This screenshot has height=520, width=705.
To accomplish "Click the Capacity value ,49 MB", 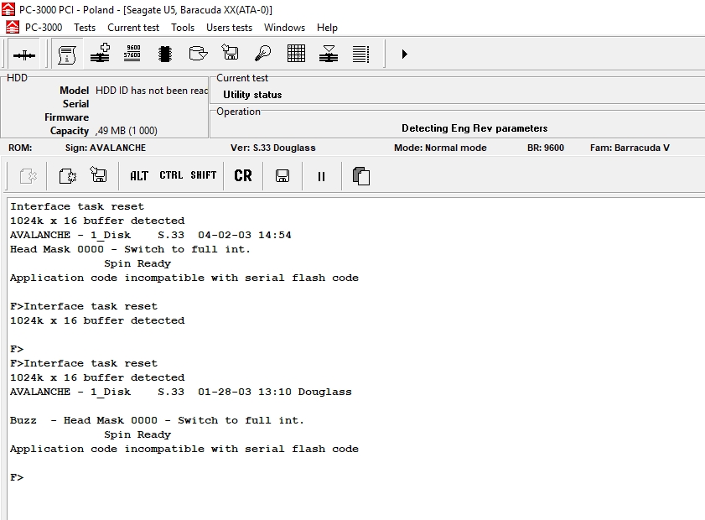I will [127, 131].
